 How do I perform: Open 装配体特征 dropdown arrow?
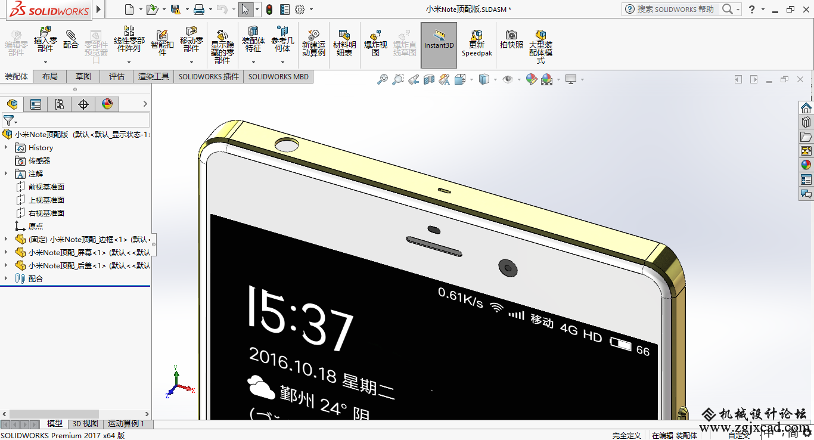[253, 62]
